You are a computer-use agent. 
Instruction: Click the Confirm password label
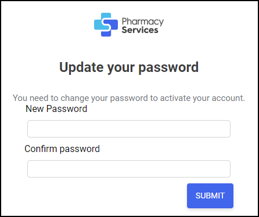click(62, 149)
